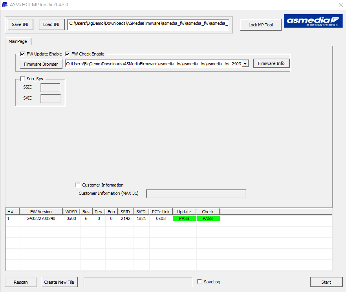The width and height of the screenshot is (346, 292).
Task: Click the FW Version column header
Action: pos(41,212)
